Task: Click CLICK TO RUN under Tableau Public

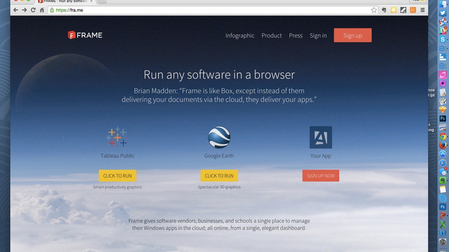Action: 117,175
